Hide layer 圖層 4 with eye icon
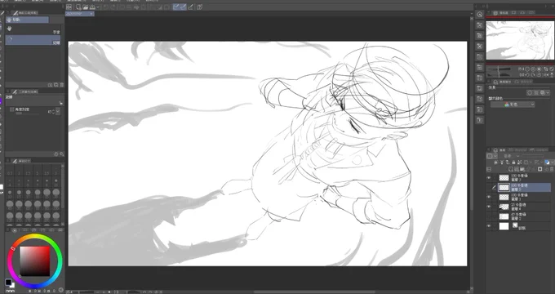The width and height of the screenshot is (555, 294). tap(489, 207)
